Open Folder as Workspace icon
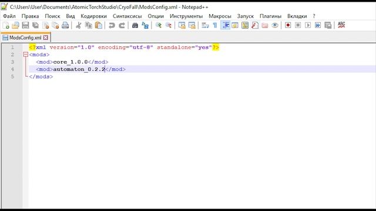This screenshot has height=211, width=376. [x=265, y=25]
